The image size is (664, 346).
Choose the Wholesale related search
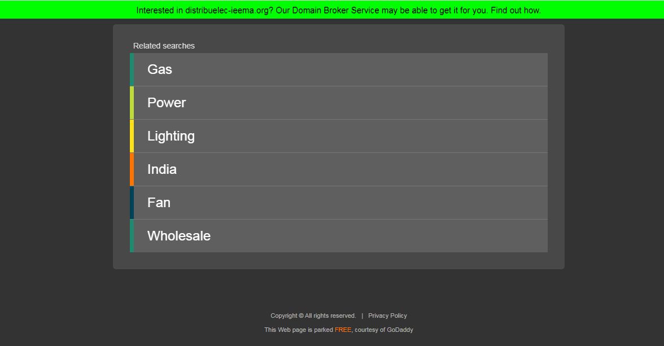(179, 236)
